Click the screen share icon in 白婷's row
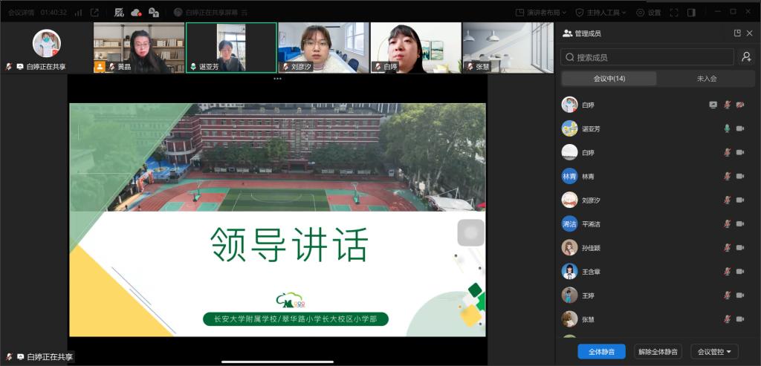The height and width of the screenshot is (366, 761). [713, 105]
